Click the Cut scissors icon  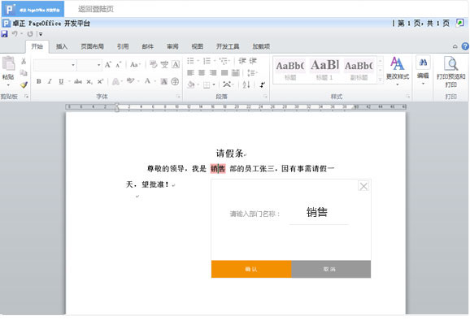tap(24, 62)
